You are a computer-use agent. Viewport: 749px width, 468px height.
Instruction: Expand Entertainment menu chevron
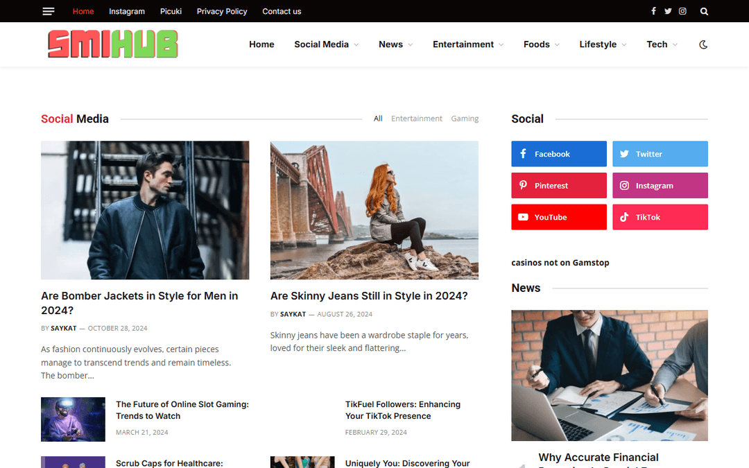click(x=501, y=44)
